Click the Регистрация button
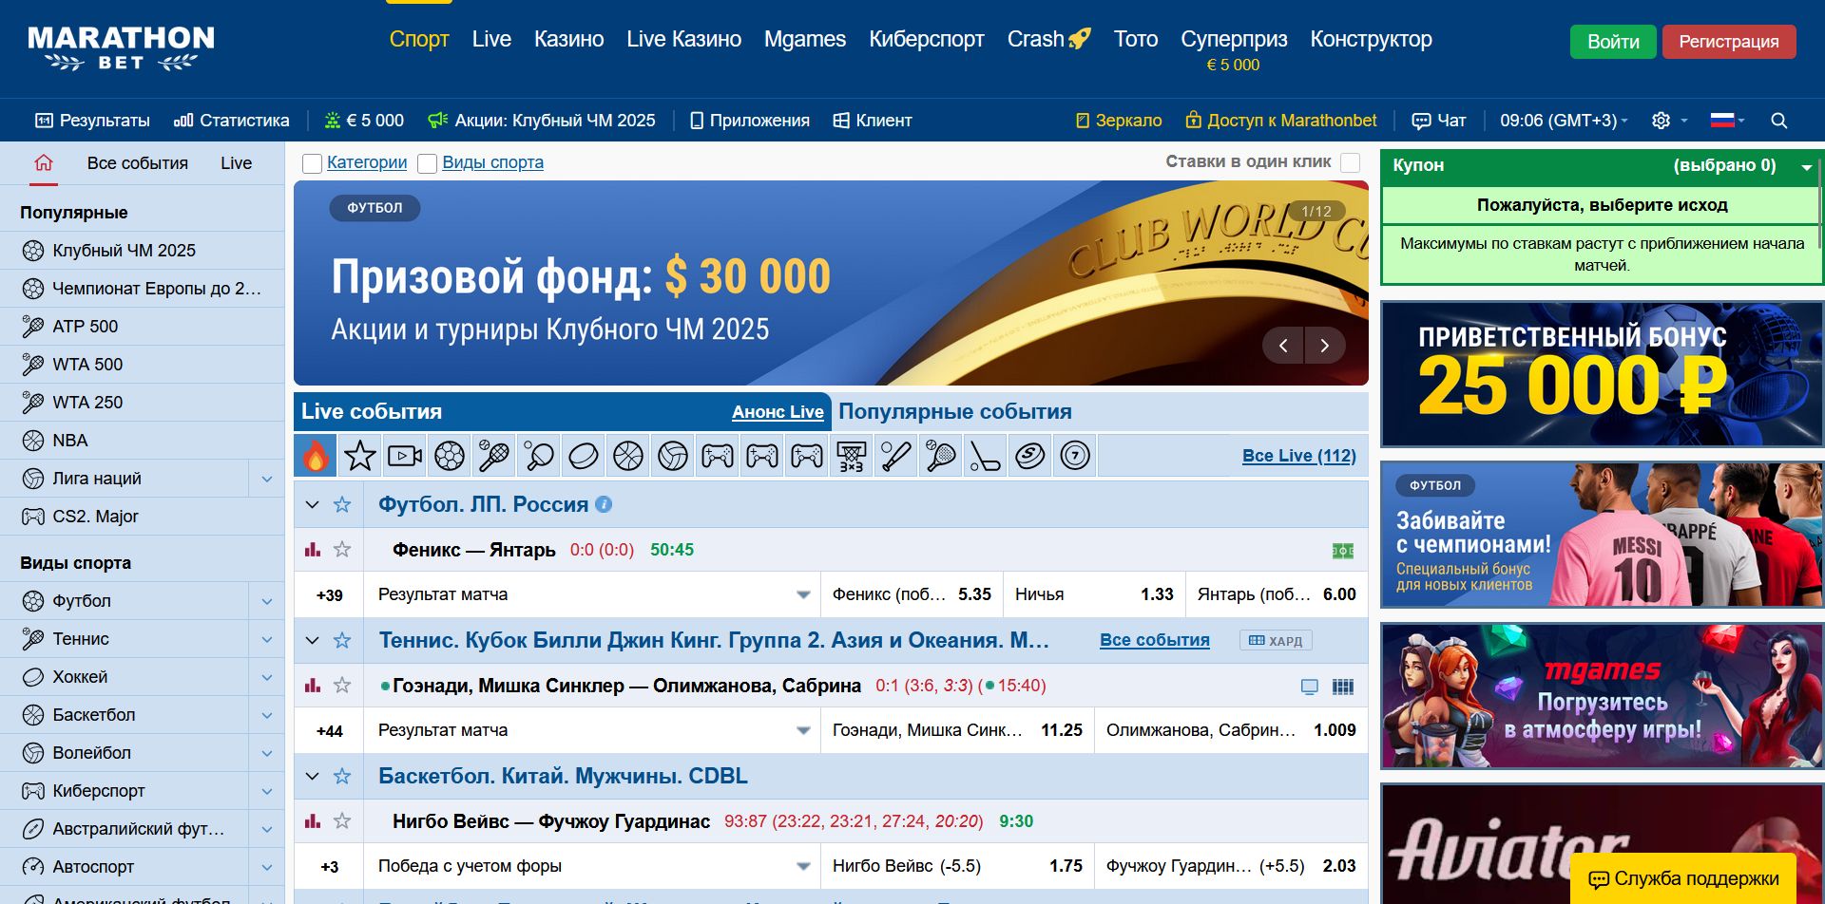The height and width of the screenshot is (904, 1825). [x=1729, y=41]
